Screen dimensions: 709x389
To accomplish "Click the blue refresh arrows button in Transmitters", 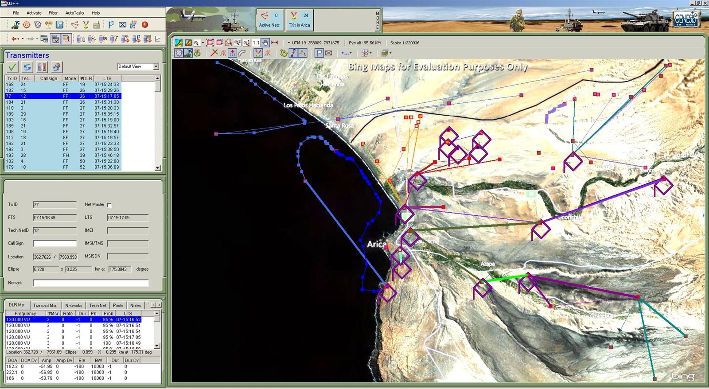I will pyautogui.click(x=27, y=67).
